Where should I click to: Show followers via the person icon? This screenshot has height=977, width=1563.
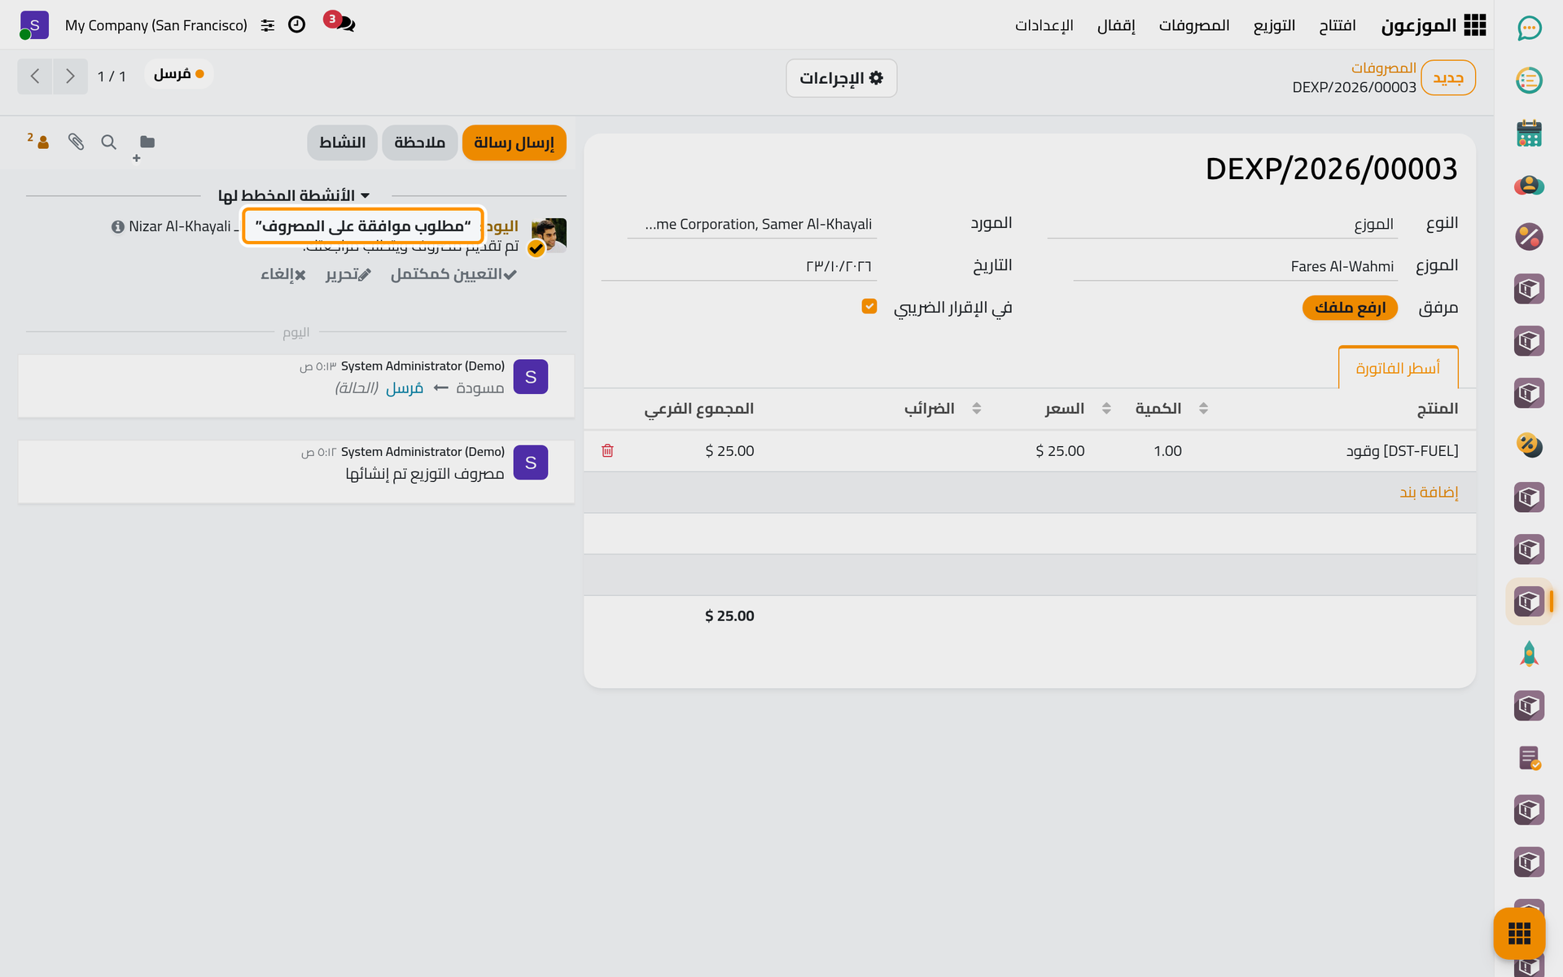pyautogui.click(x=39, y=141)
